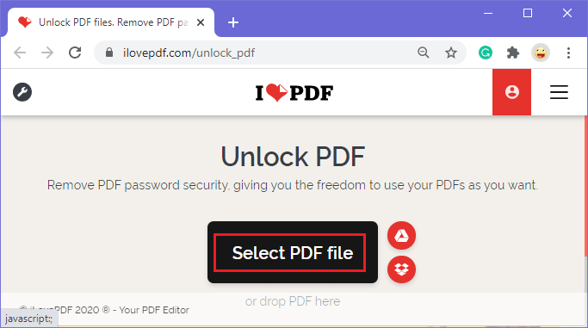
Task: Open the Extensions puzzle icon
Action: [512, 53]
